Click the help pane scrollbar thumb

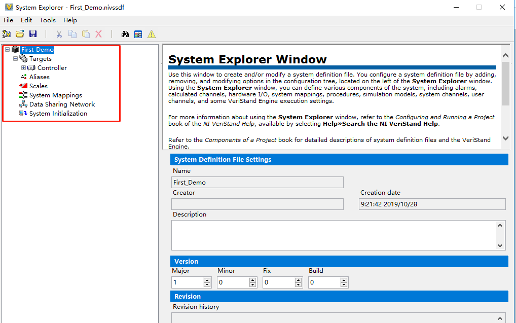[506, 84]
